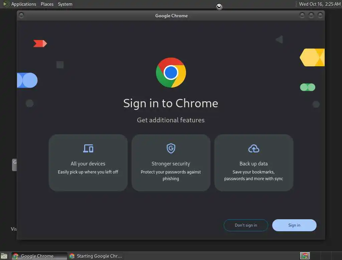Click the Back up data cloud icon
This screenshot has height=260, width=342.
click(254, 149)
